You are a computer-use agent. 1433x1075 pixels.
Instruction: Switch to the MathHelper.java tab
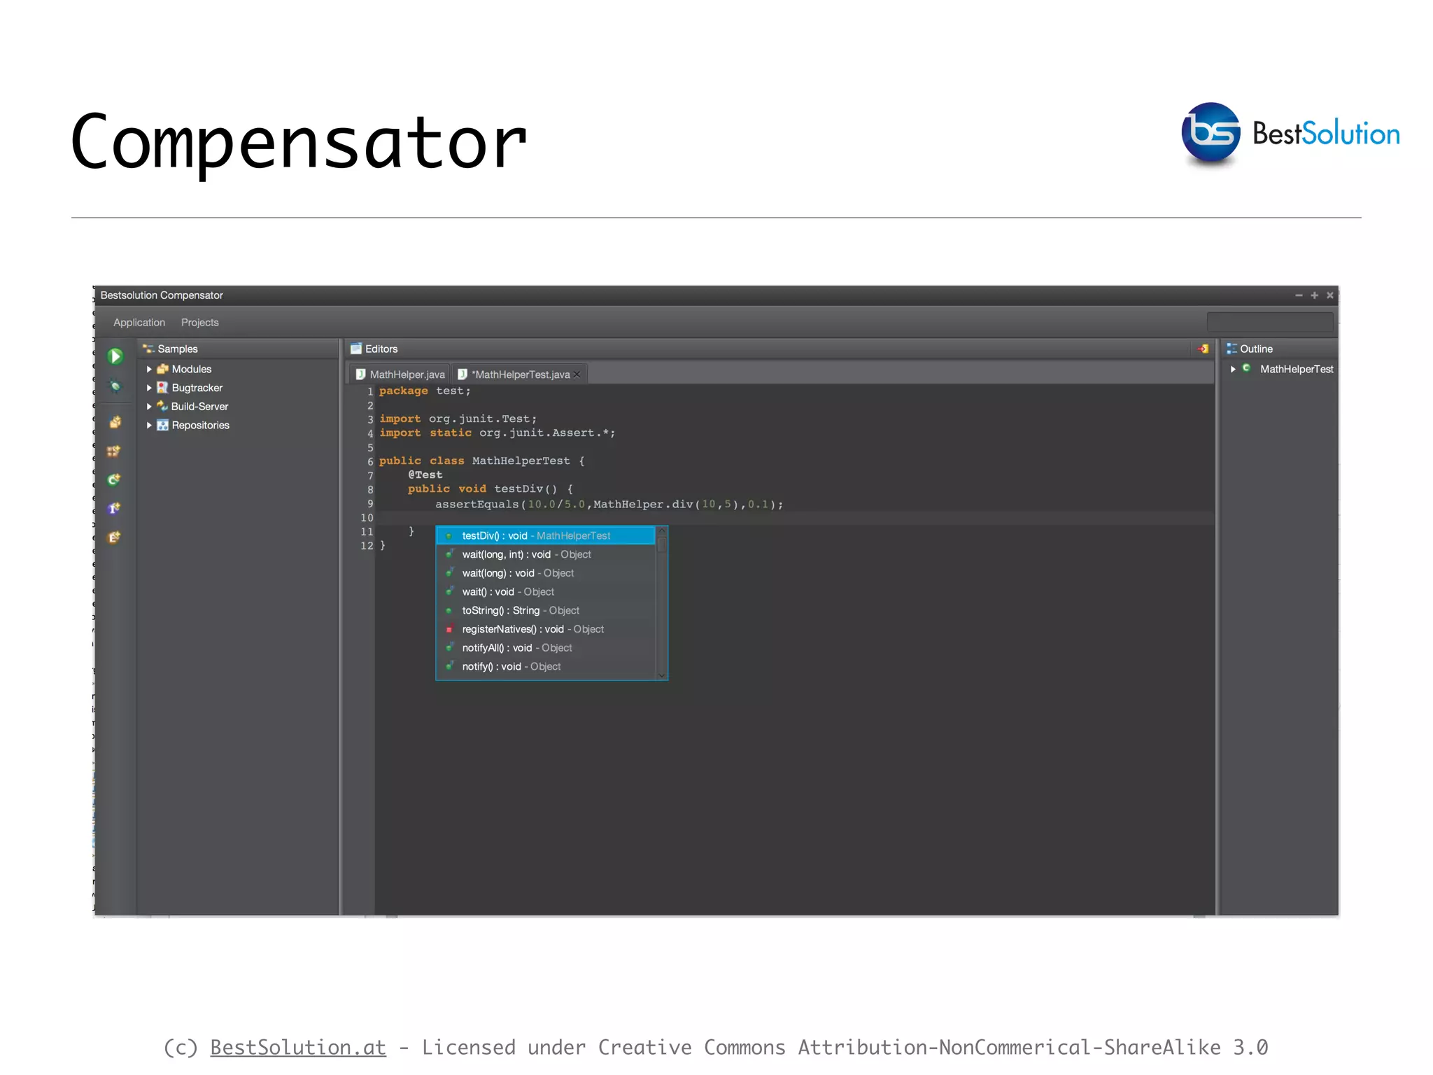point(401,374)
